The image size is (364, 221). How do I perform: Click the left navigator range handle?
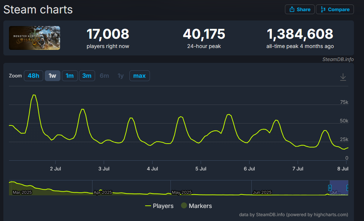(x=330, y=188)
